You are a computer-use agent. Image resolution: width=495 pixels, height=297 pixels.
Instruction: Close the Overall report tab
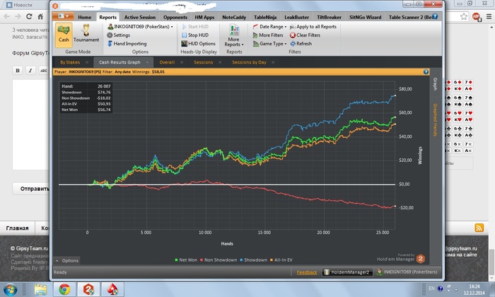pyautogui.click(x=182, y=62)
